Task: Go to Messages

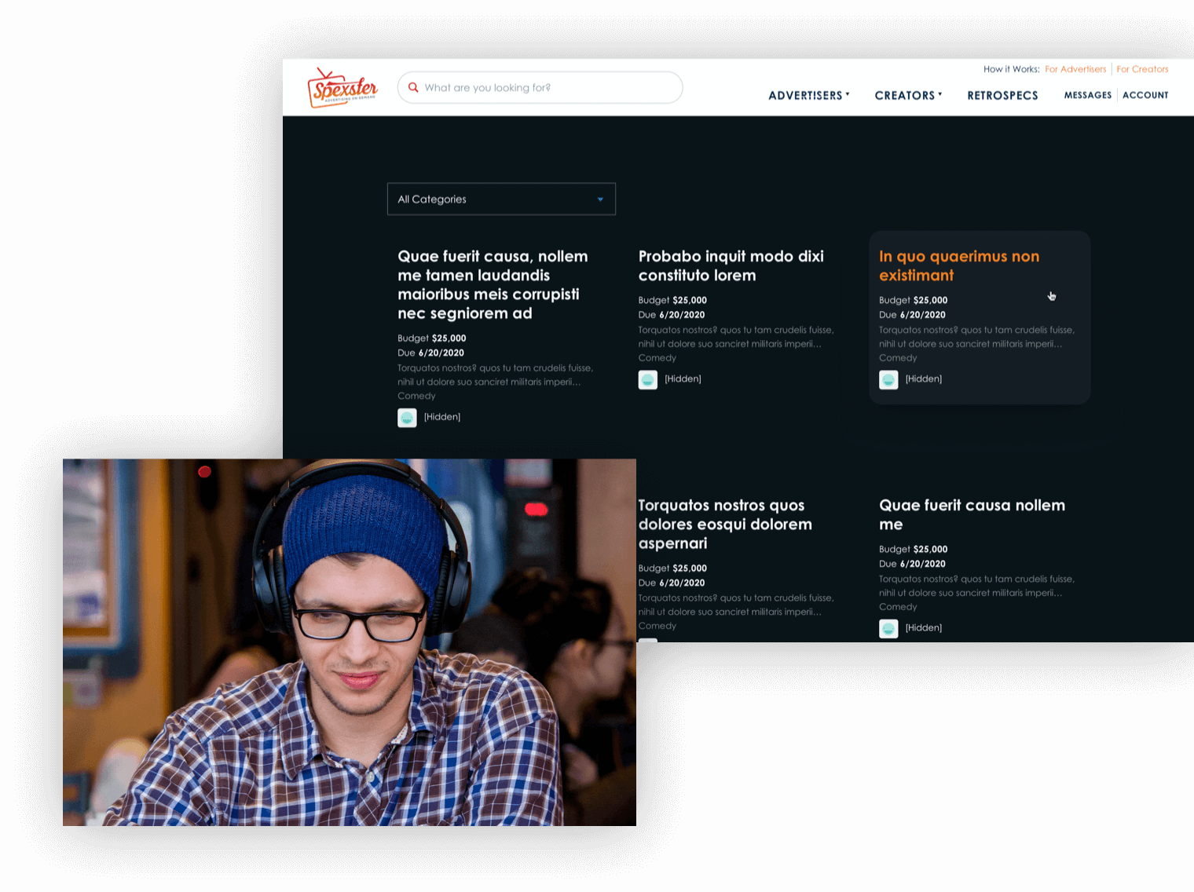Action: coord(1087,95)
